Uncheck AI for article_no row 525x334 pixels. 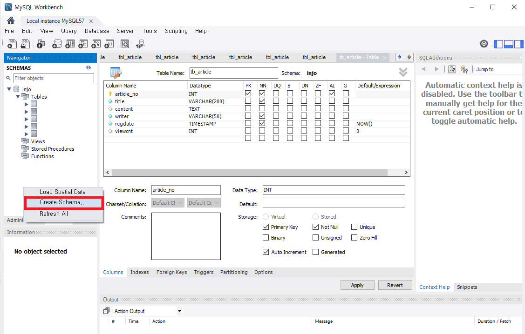(x=332, y=94)
